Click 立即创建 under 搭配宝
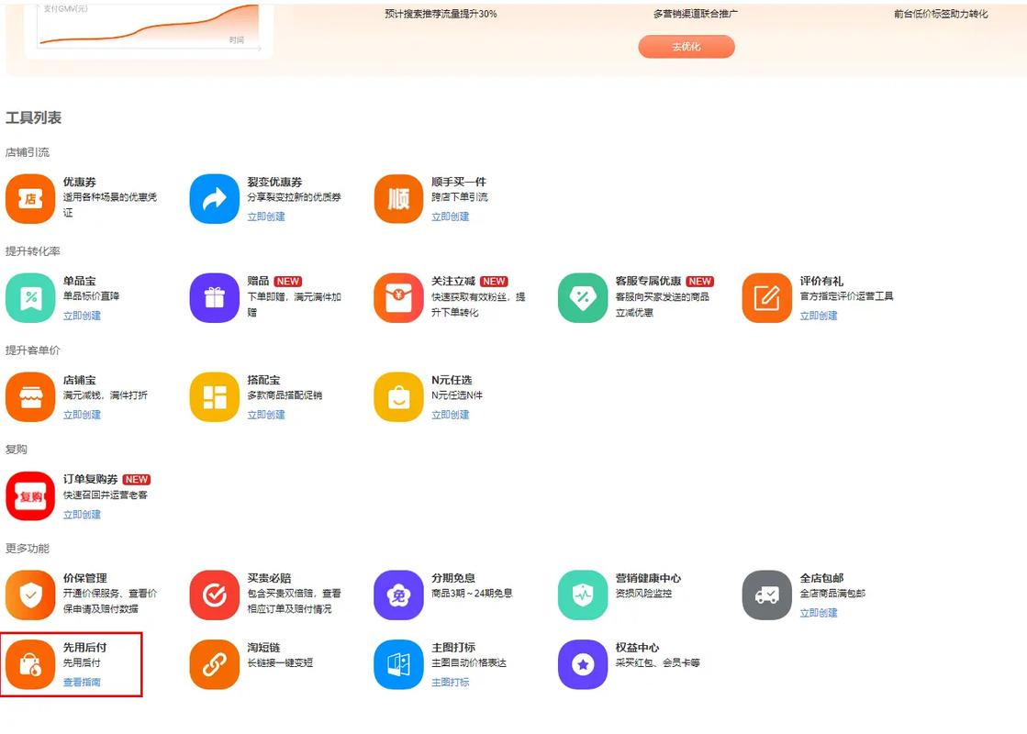Image resolution: width=1027 pixels, height=734 pixels. [266, 415]
